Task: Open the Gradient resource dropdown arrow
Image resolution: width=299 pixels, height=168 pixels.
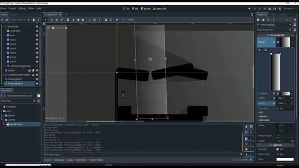Action: click(x=292, y=93)
